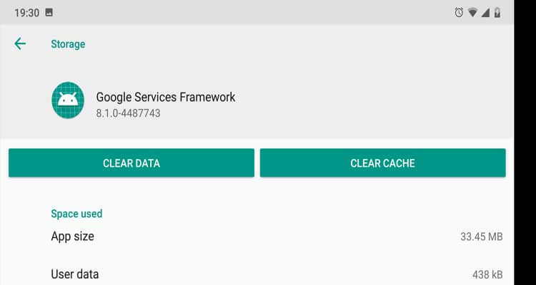
Task: Select the App size label
Action: coord(72,237)
